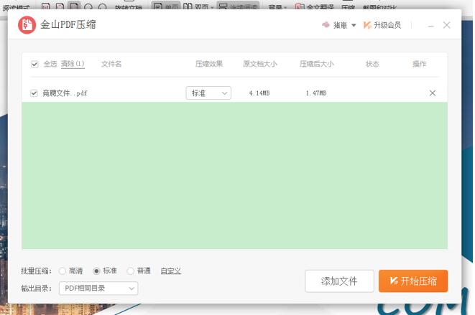Click the orange 开始压缩 button

[413, 281]
